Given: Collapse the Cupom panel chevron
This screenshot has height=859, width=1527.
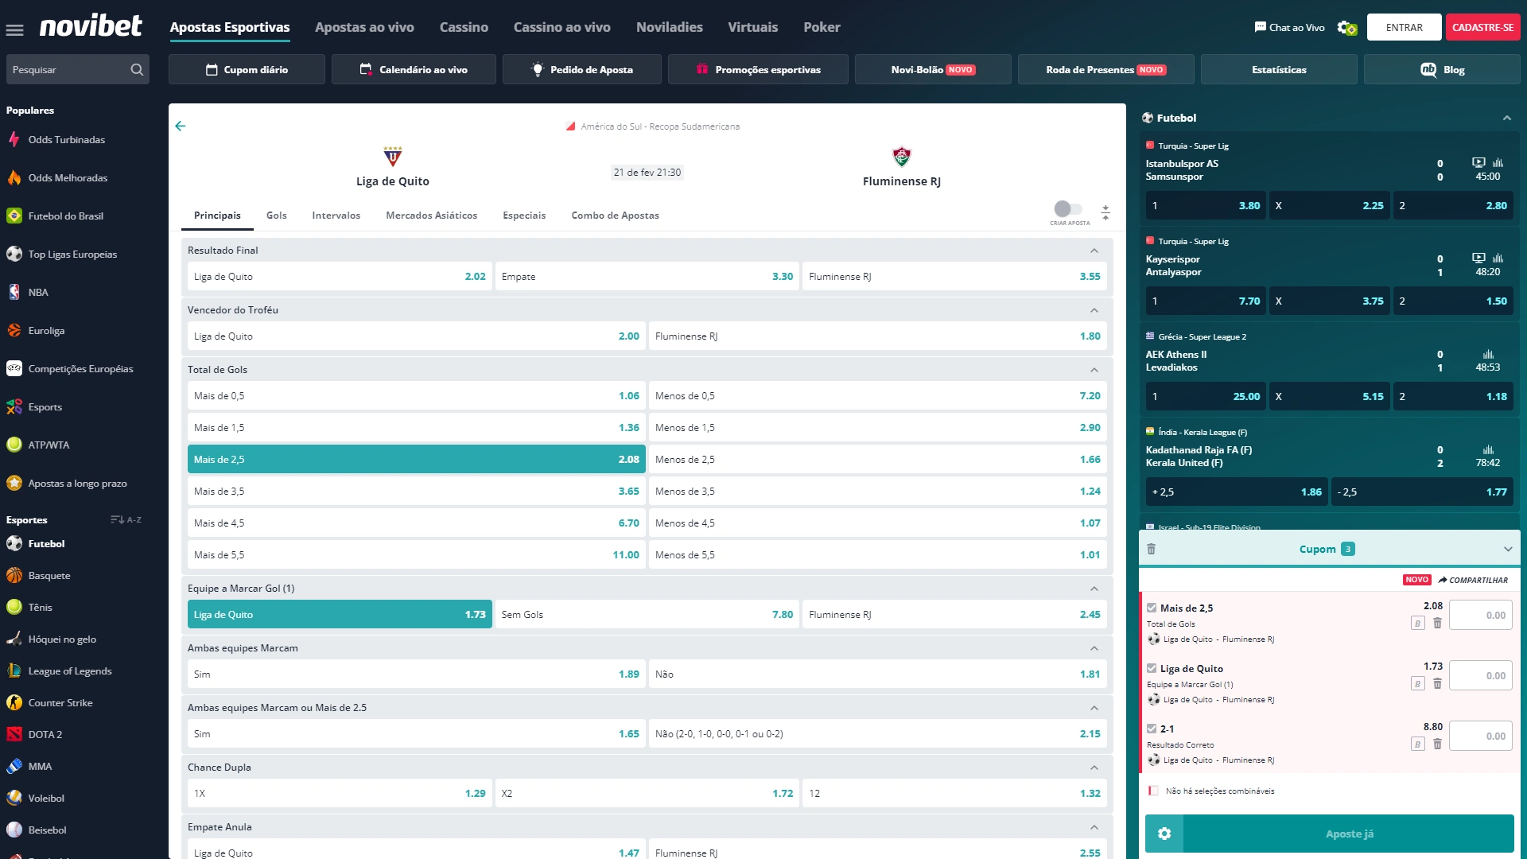Looking at the screenshot, I should pos(1507,550).
